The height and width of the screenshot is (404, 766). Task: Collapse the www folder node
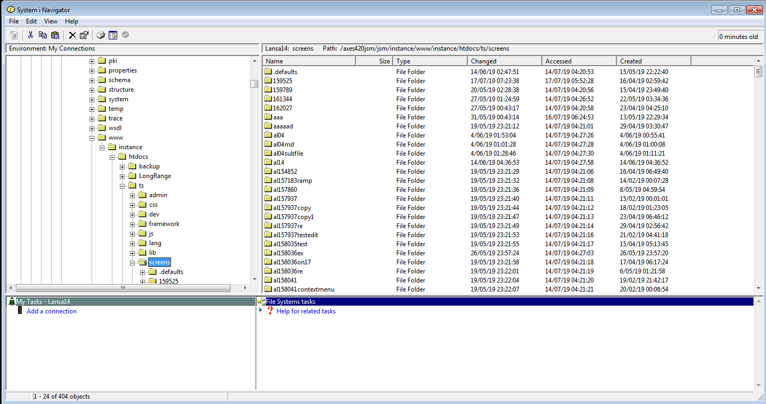tap(92, 138)
